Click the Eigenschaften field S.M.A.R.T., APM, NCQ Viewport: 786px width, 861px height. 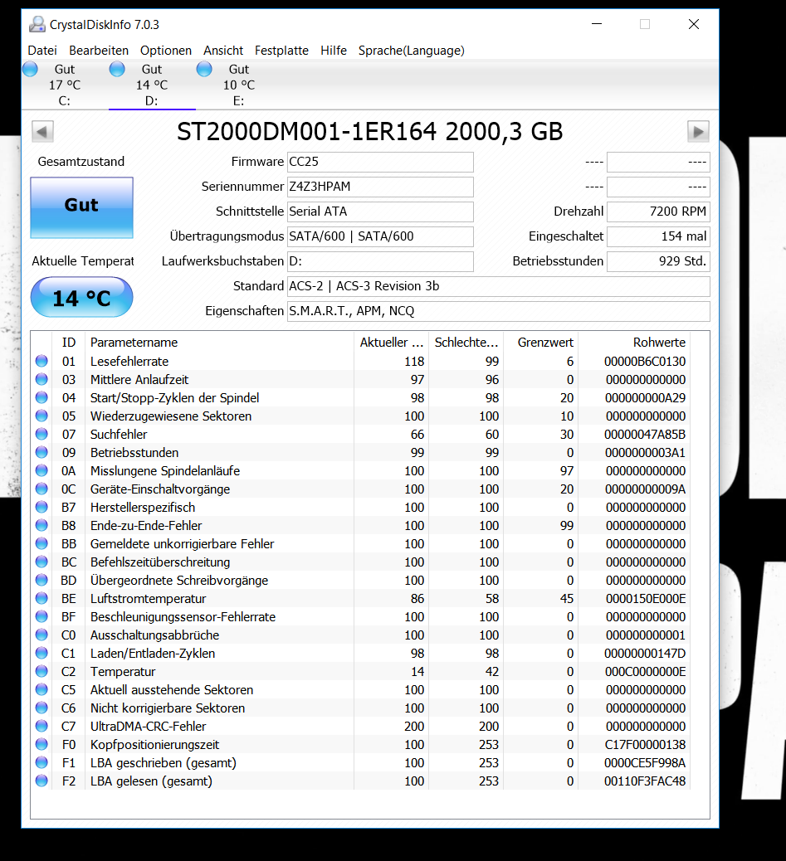click(x=499, y=311)
